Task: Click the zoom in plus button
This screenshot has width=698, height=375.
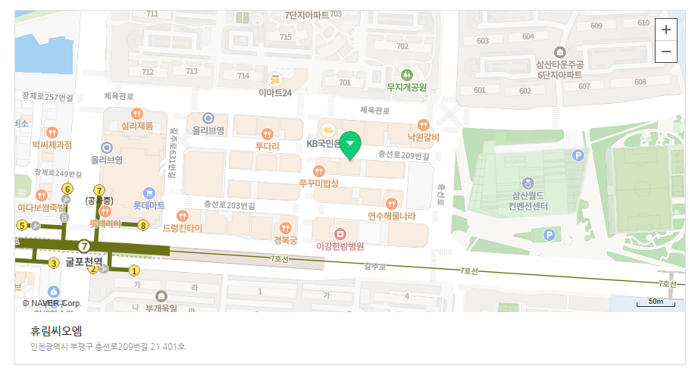Action: (x=665, y=30)
